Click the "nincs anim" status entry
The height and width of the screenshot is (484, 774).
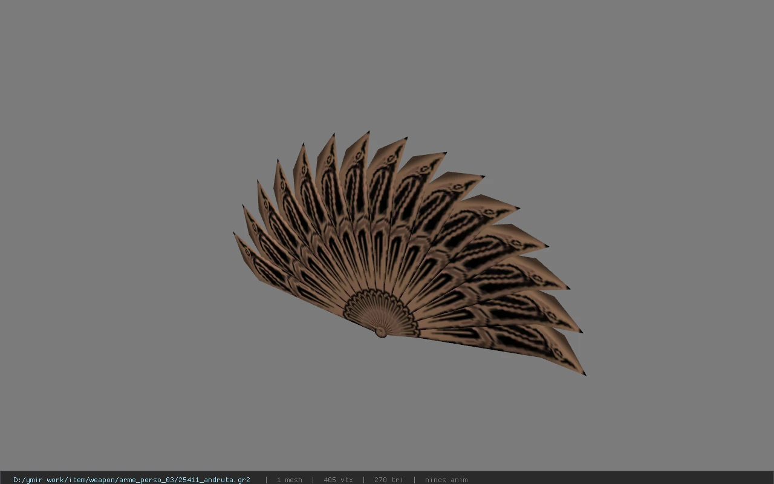point(446,480)
